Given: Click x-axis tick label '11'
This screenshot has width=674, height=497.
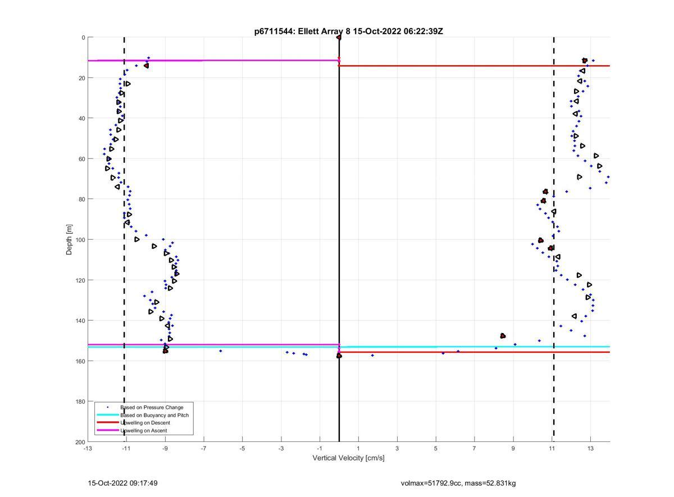Looking at the screenshot, I should tap(552, 449).
